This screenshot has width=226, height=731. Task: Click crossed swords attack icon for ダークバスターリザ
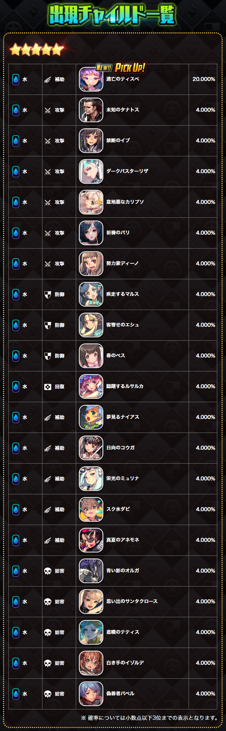[48, 172]
